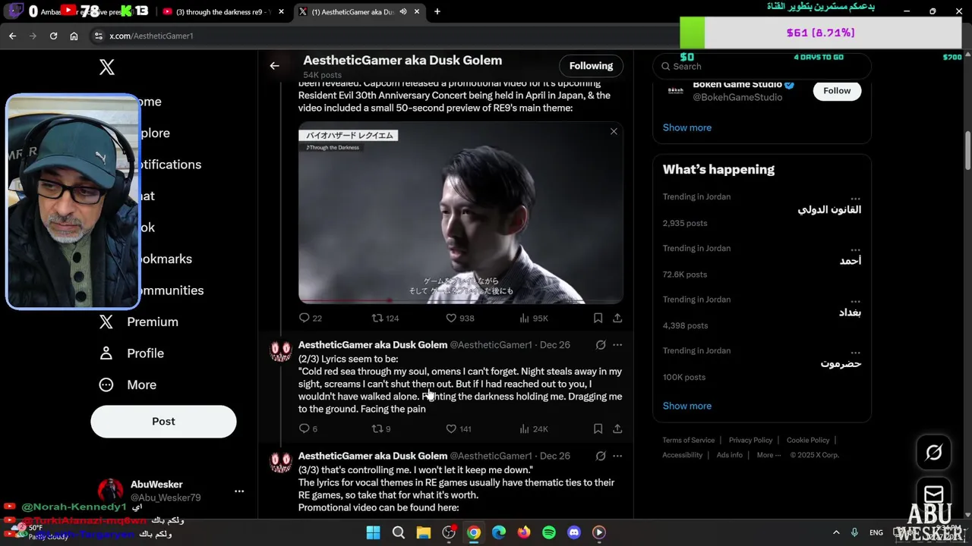The image size is (972, 546).
Task: Open the Accessibility footer link
Action: (682, 455)
